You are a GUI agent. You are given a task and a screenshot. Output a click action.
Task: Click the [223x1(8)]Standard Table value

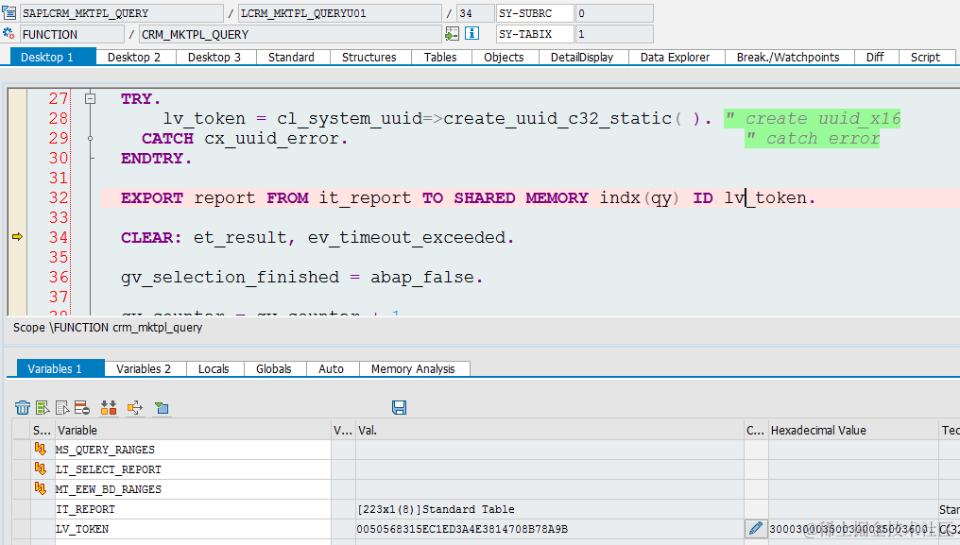[x=436, y=509]
